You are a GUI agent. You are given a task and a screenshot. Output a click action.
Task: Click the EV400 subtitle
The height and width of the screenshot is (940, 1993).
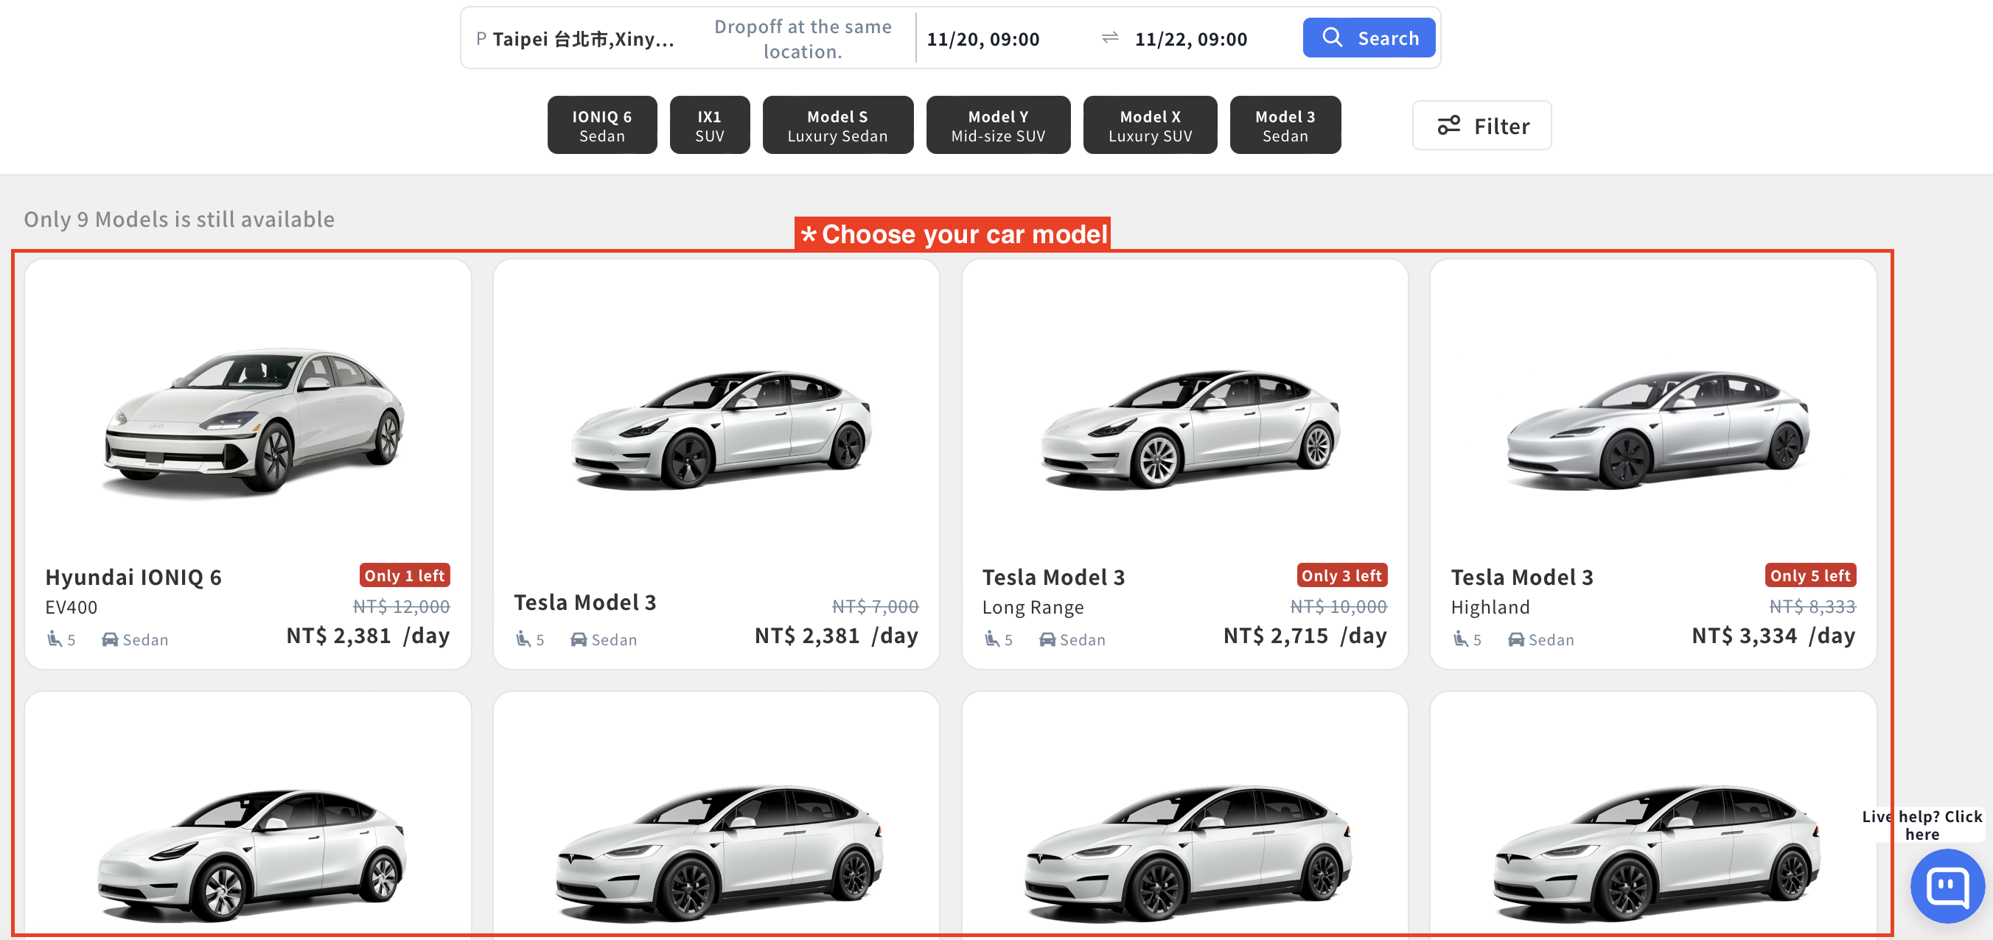pyautogui.click(x=71, y=607)
